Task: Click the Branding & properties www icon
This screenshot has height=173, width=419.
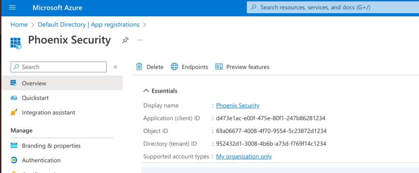Action: [x=14, y=146]
